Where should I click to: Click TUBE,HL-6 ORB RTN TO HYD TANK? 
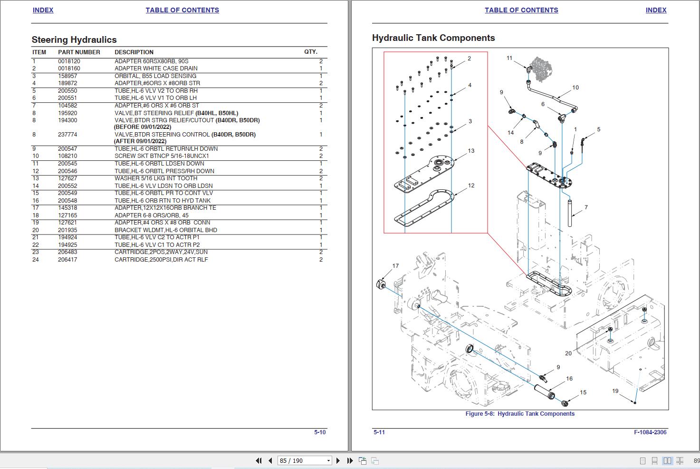163,201
